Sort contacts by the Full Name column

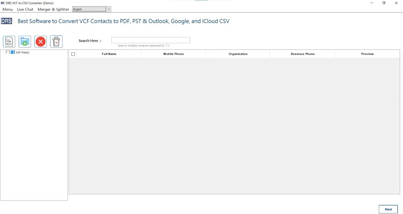point(109,53)
